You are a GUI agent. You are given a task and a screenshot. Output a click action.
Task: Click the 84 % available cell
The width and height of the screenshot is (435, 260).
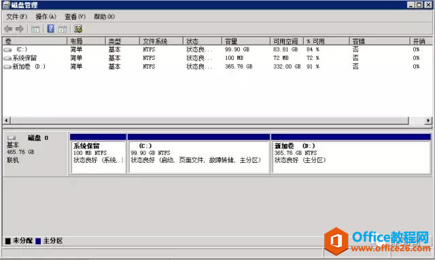click(x=313, y=50)
